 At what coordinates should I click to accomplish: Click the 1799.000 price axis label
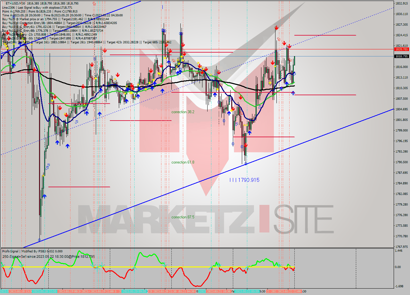tap(401, 130)
